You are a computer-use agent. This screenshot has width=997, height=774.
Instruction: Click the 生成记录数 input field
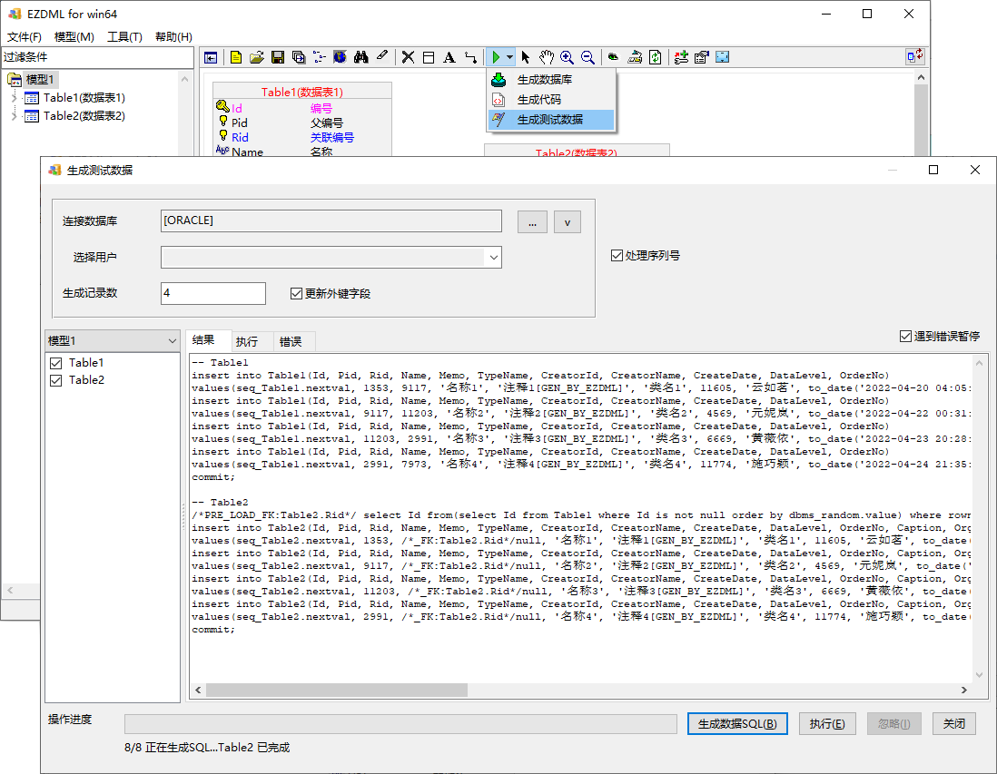[213, 294]
